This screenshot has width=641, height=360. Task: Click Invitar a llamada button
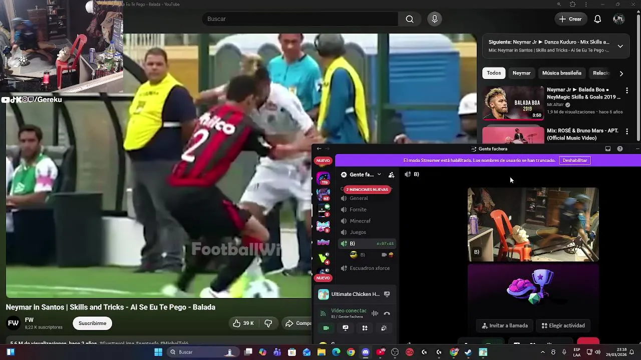click(x=505, y=325)
